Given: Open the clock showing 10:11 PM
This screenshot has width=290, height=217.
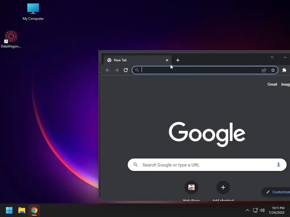Looking at the screenshot, I should tap(276, 210).
